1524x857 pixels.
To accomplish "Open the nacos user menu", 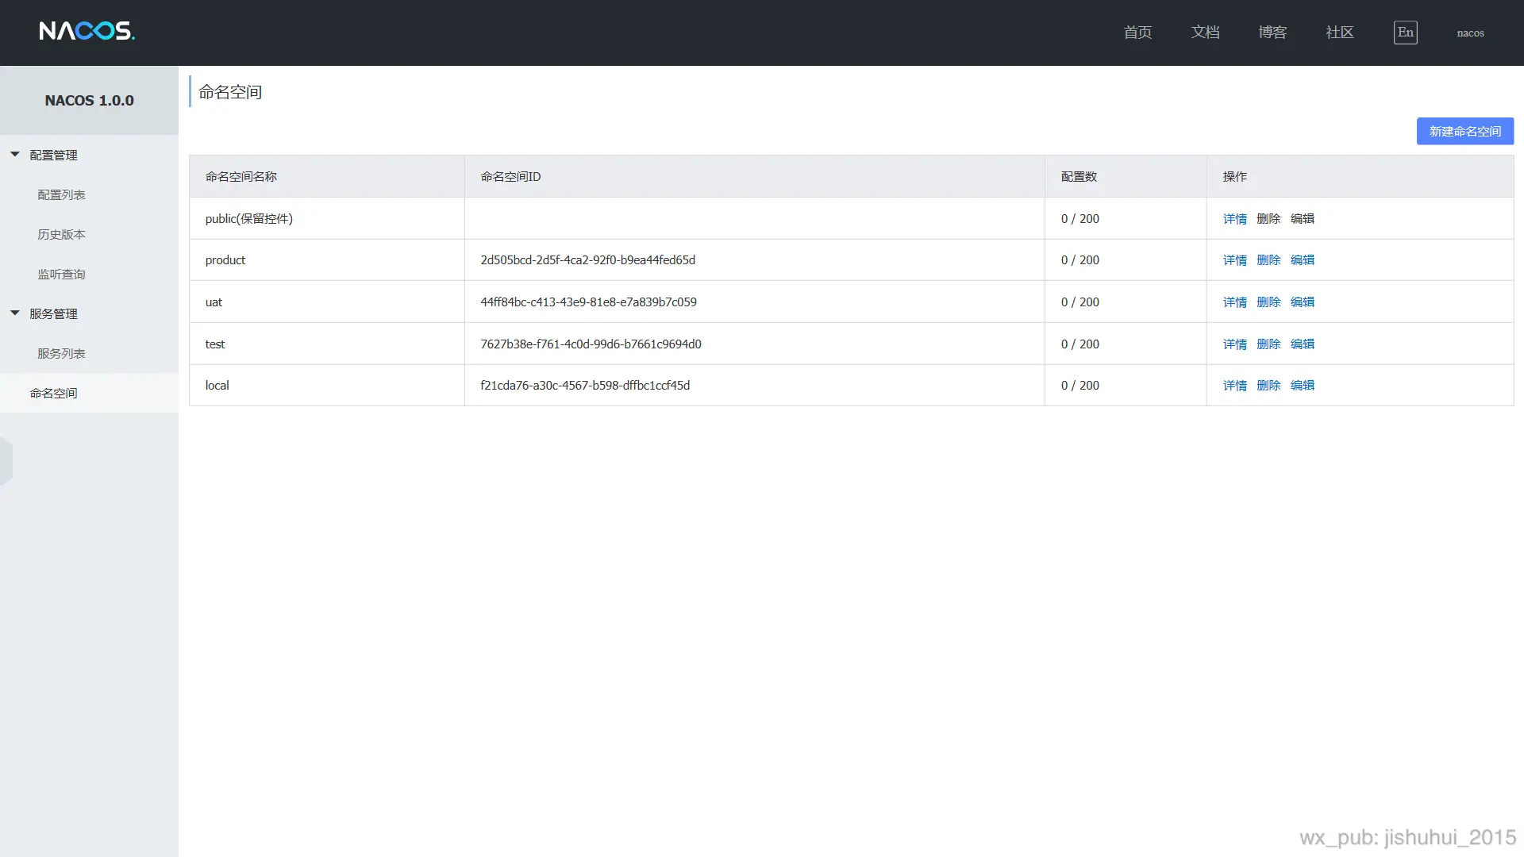I will [x=1470, y=33].
